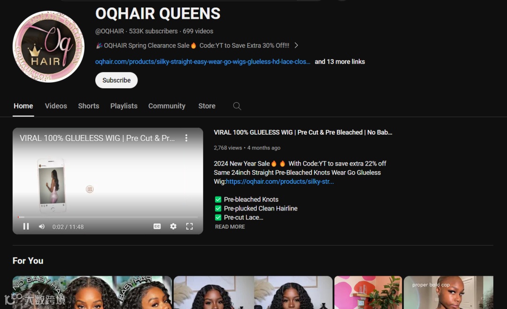Toggle closed captions on the video
Image resolution: width=507 pixels, height=309 pixels.
click(157, 226)
